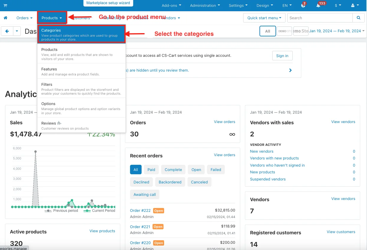Select Filters in the Products menu
The image size is (367, 250).
[81, 89]
